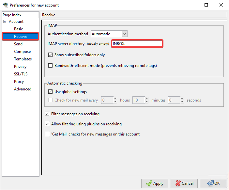This screenshot has height=190, width=229.
Task: Switch to the Privacy page
Action: (x=20, y=67)
